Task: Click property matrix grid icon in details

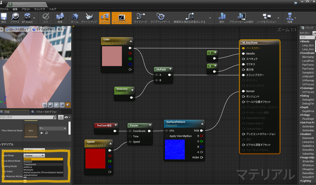Action: point(61,117)
